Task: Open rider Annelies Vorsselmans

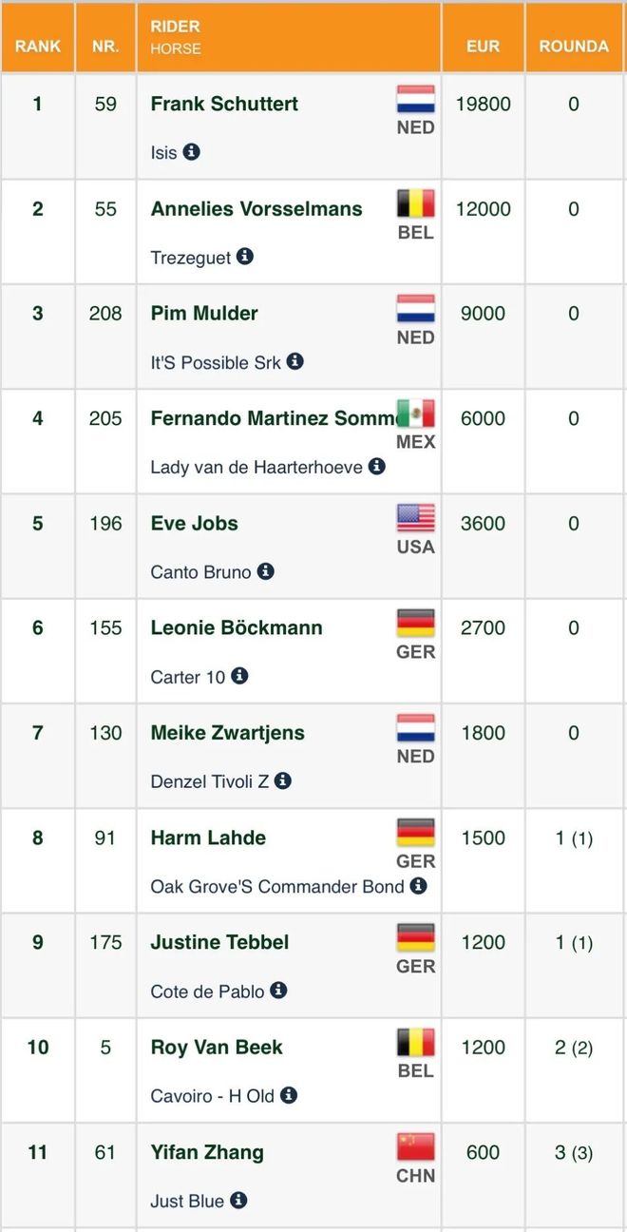Action: point(256,208)
